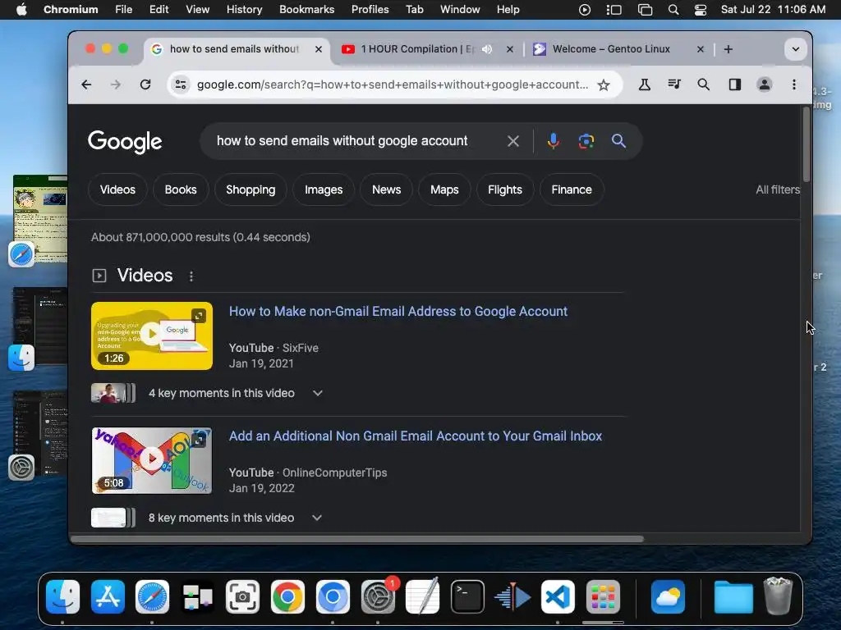Click the toolbar search magnifier icon
The height and width of the screenshot is (630, 841).
pyautogui.click(x=704, y=84)
